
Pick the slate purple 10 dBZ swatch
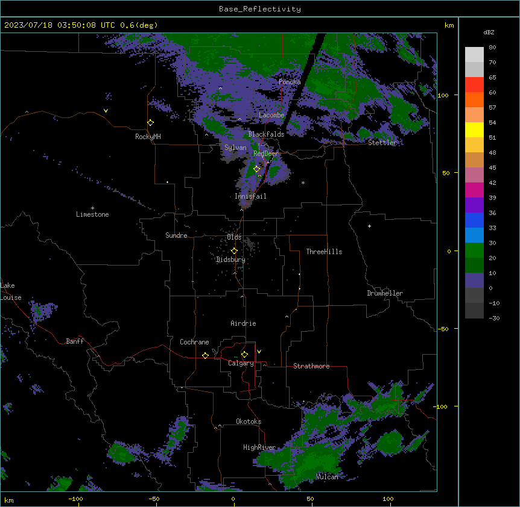click(474, 281)
